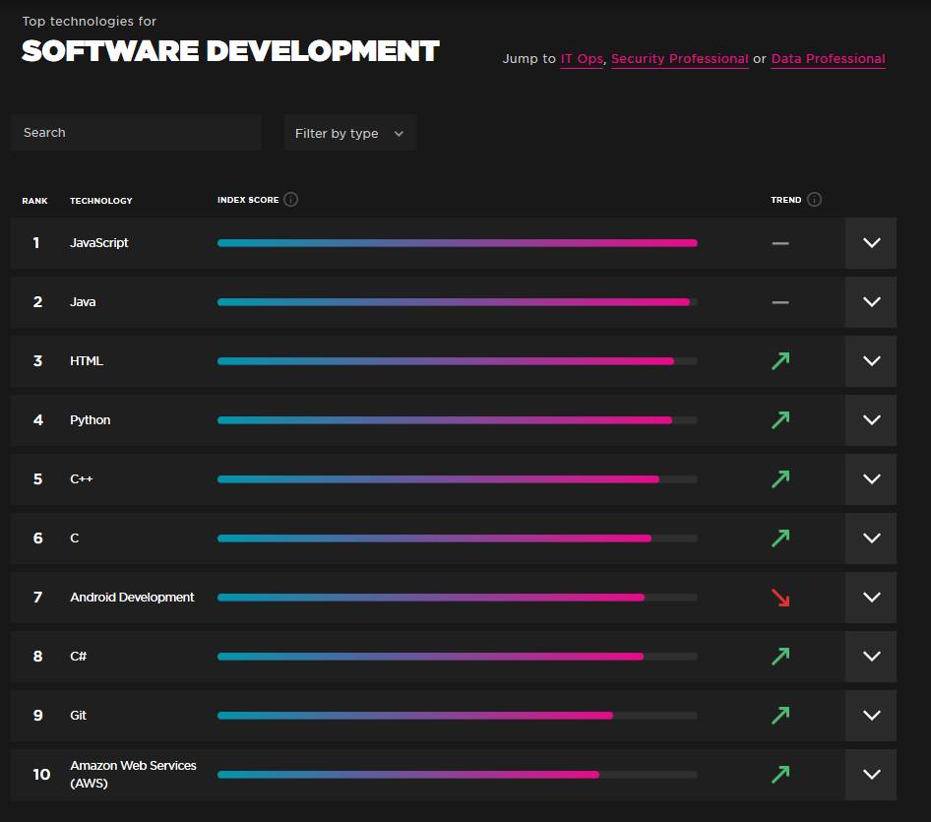Viewport: 931px width, 822px height.
Task: Click the TREND column header
Action: 786,200
